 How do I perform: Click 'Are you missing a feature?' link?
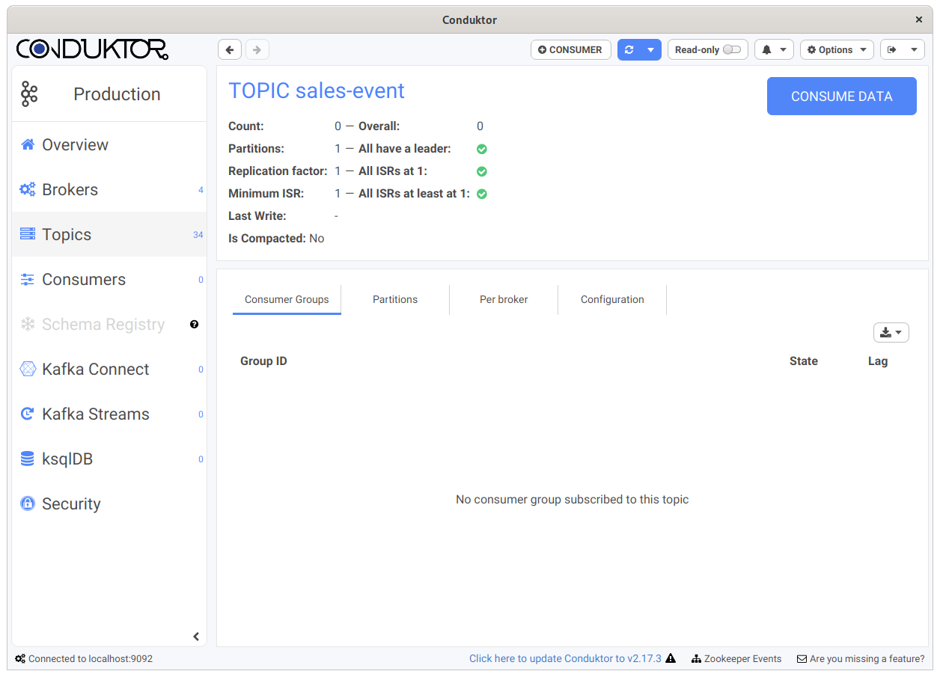pyautogui.click(x=861, y=659)
